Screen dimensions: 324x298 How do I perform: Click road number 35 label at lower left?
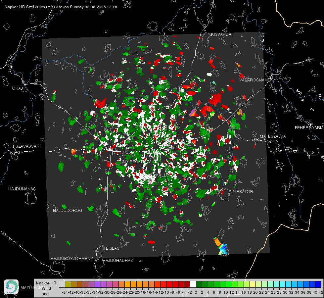[x=4, y=234]
